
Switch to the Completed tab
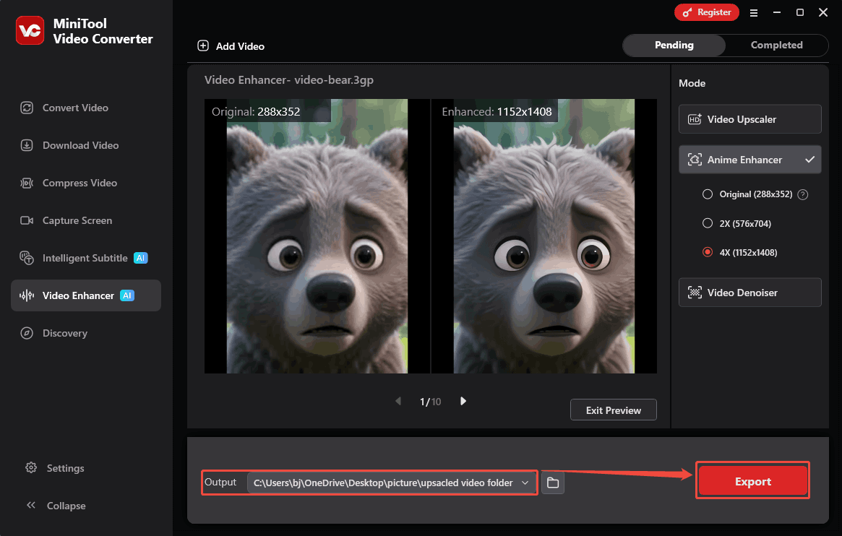pyautogui.click(x=776, y=45)
